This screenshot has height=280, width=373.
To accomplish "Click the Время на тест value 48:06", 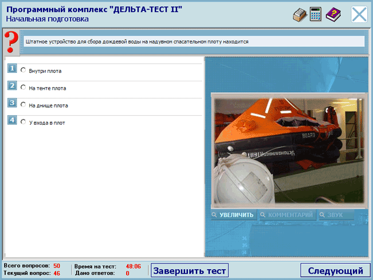I will coord(134,266).
